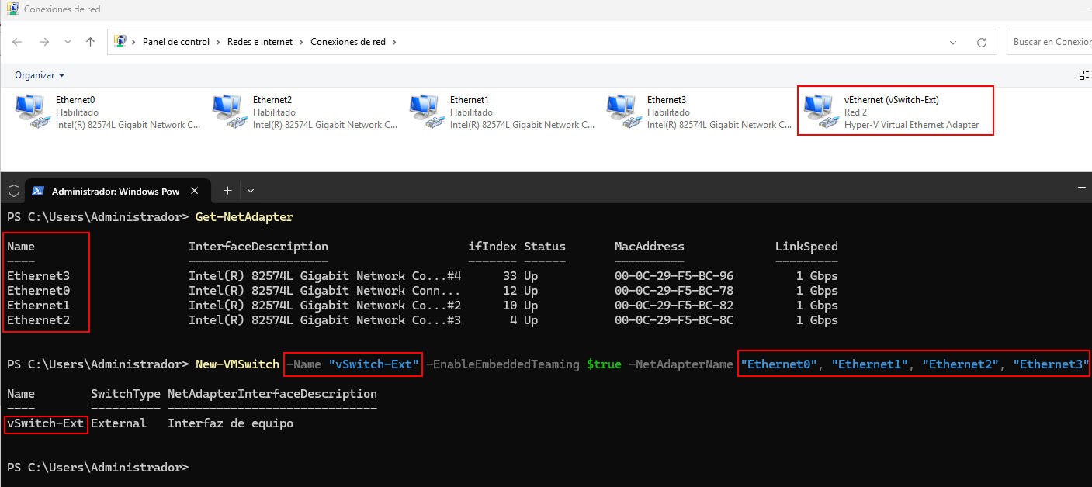This screenshot has width=1092, height=487.
Task: Click MAC address 00-0C-29-F5-BC-96
Action: 674,276
